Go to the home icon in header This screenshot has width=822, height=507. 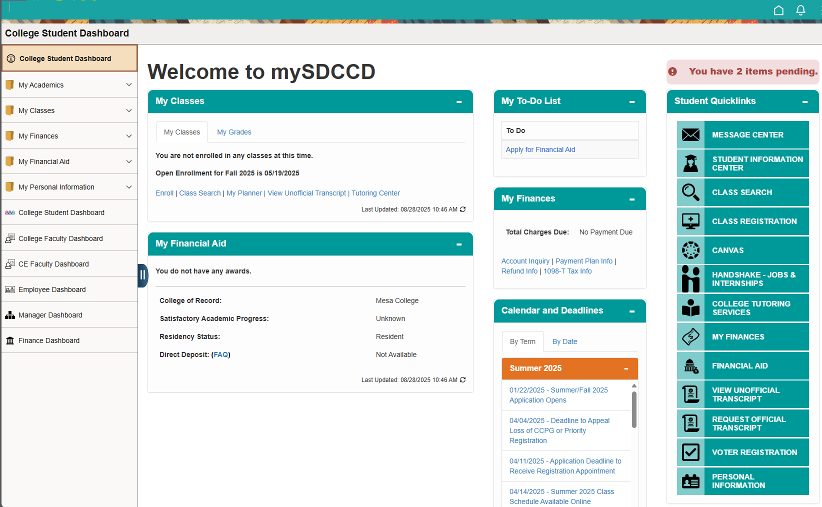click(x=778, y=10)
